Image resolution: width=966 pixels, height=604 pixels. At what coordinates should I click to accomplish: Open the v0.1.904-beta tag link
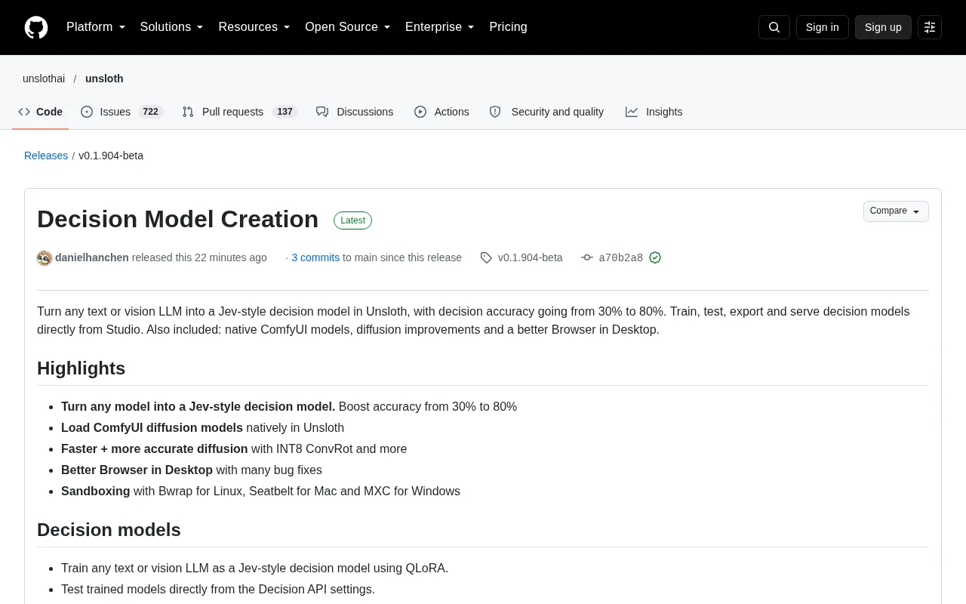[x=531, y=257]
